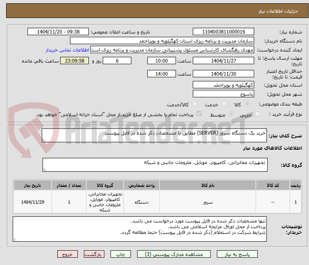Click 'تاریخ نیاز' column header
The height and width of the screenshot is (265, 309).
coord(32,185)
